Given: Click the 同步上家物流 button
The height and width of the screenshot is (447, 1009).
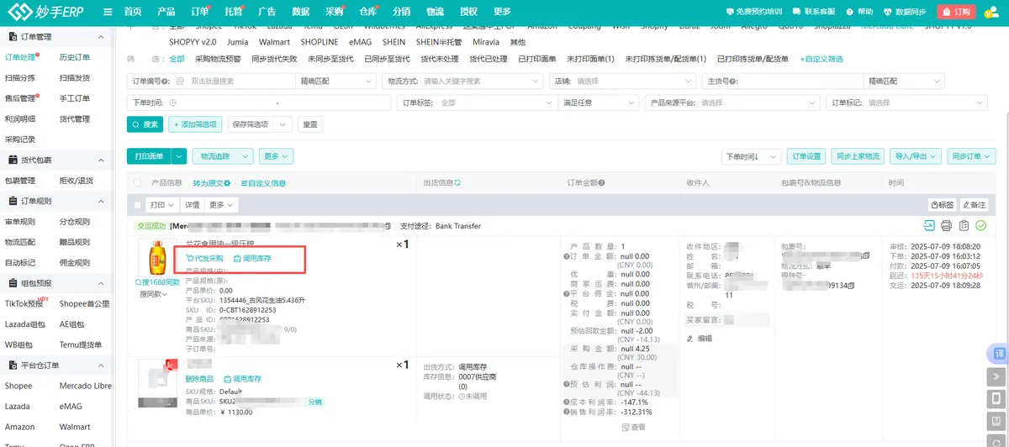Looking at the screenshot, I should 858,156.
